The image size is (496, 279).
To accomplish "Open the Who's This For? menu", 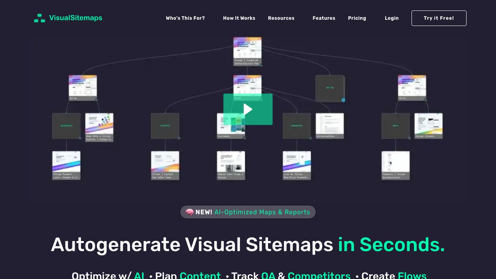I will pyautogui.click(x=185, y=18).
